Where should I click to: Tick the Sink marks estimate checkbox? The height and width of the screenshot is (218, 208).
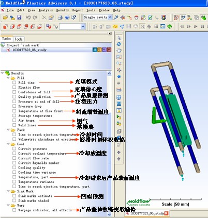(x=14, y=196)
